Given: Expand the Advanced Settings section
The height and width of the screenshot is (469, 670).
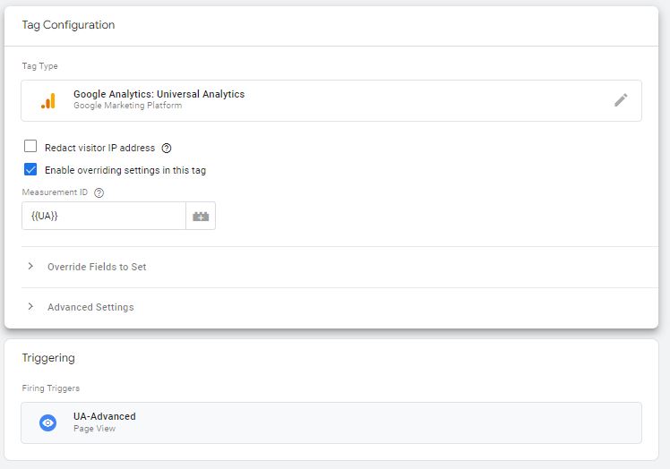Looking at the screenshot, I should (x=339, y=308).
